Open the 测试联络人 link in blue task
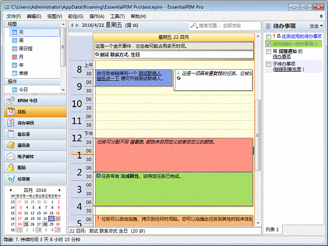Image resolution: width=328 pixels, height=246 pixels. pyautogui.click(x=150, y=73)
